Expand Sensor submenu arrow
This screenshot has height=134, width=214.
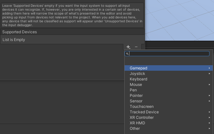tap(209, 101)
